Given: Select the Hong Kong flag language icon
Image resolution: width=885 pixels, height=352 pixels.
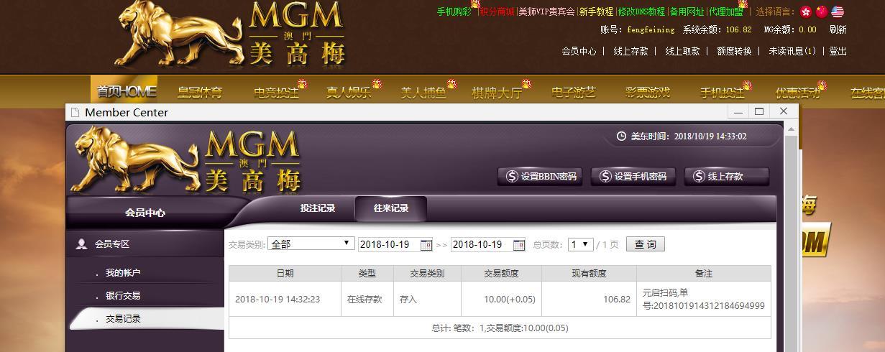Looking at the screenshot, I should [x=805, y=11].
